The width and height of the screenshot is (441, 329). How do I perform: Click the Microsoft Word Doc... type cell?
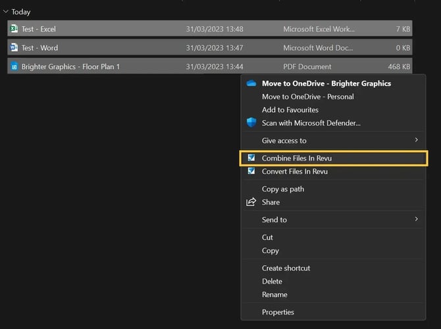318,48
